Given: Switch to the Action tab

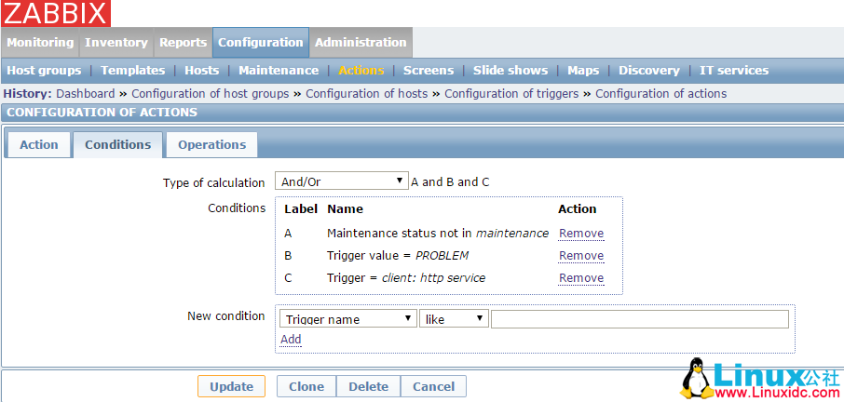Looking at the screenshot, I should (x=39, y=145).
